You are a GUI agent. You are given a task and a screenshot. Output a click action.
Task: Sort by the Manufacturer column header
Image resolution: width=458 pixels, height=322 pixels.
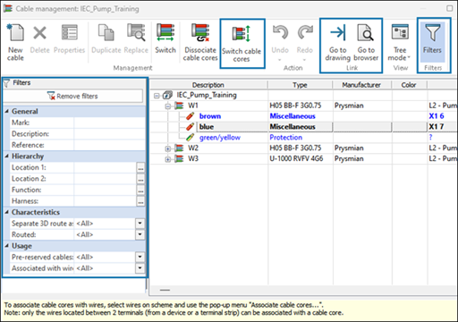[362, 85]
